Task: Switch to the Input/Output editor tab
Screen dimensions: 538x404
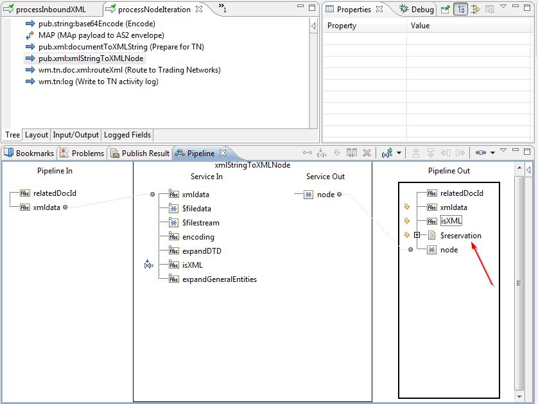Action: pos(76,135)
